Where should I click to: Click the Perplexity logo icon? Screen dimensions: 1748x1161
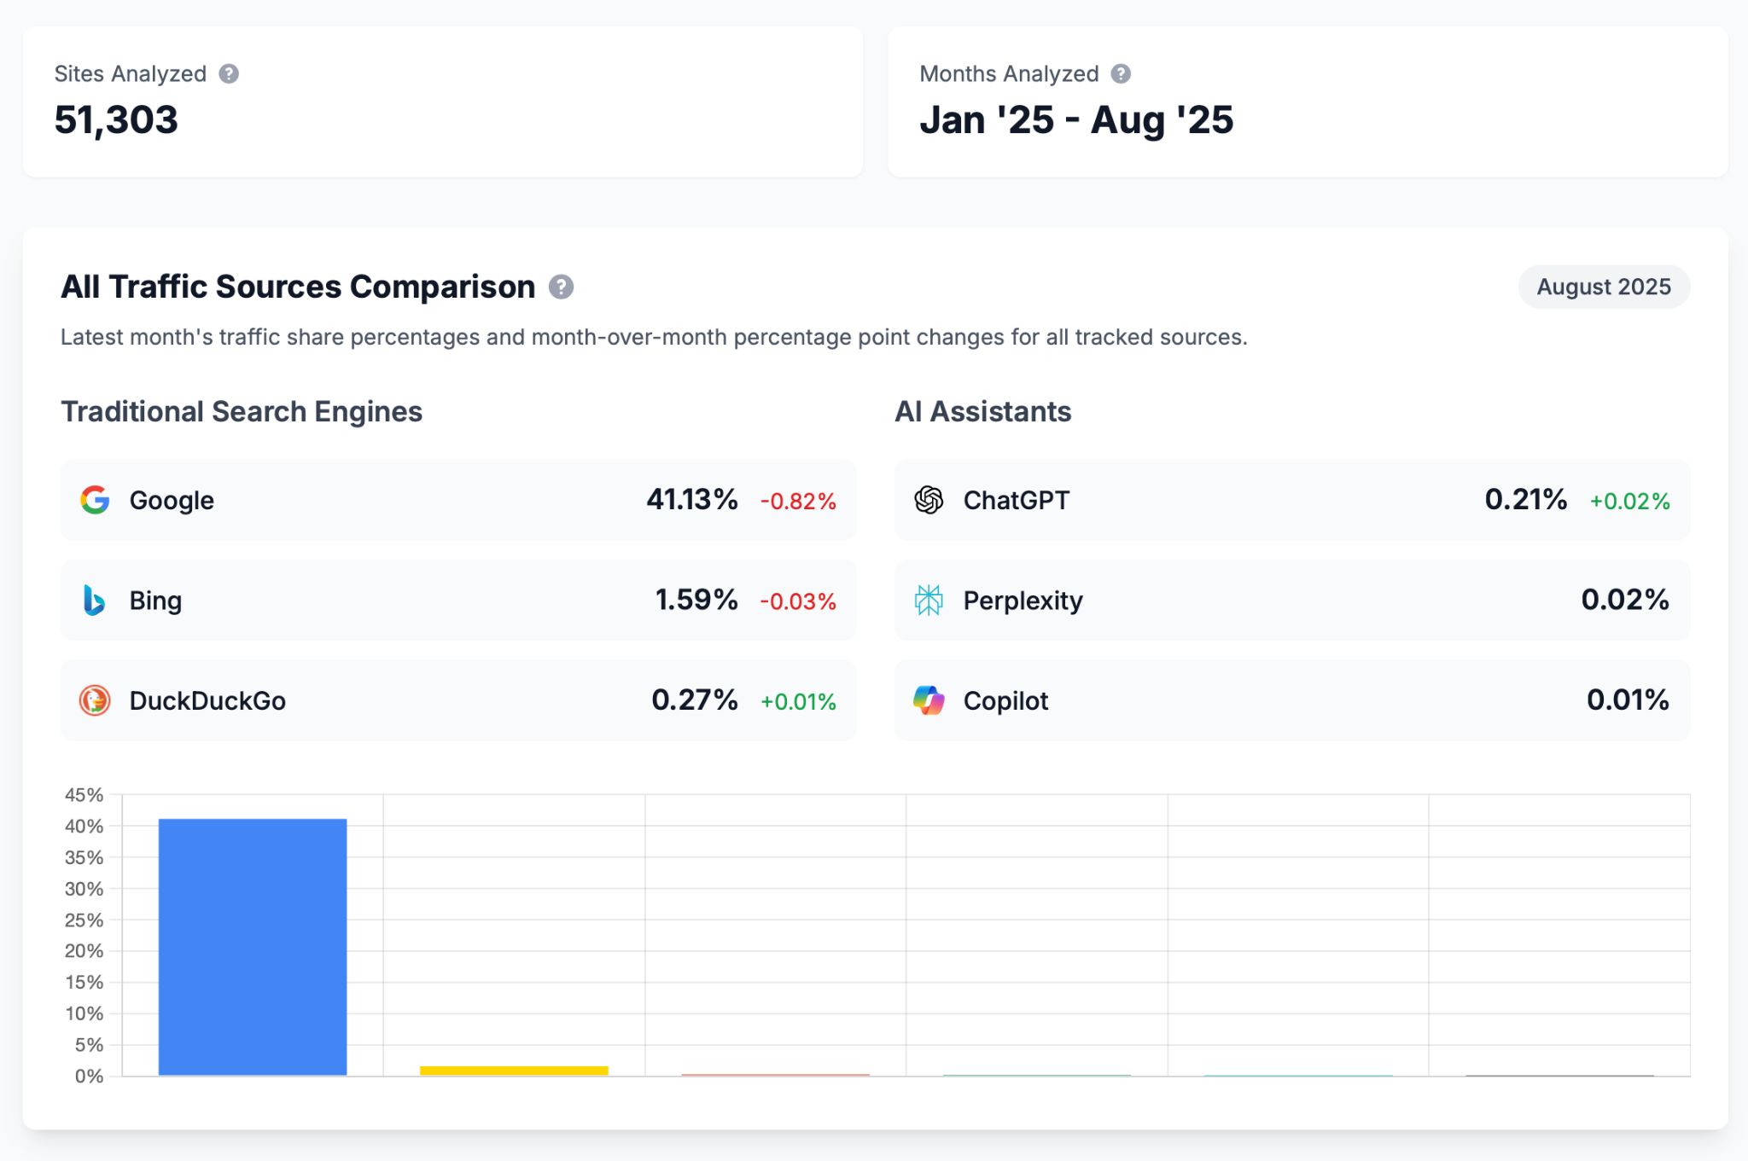(x=930, y=600)
